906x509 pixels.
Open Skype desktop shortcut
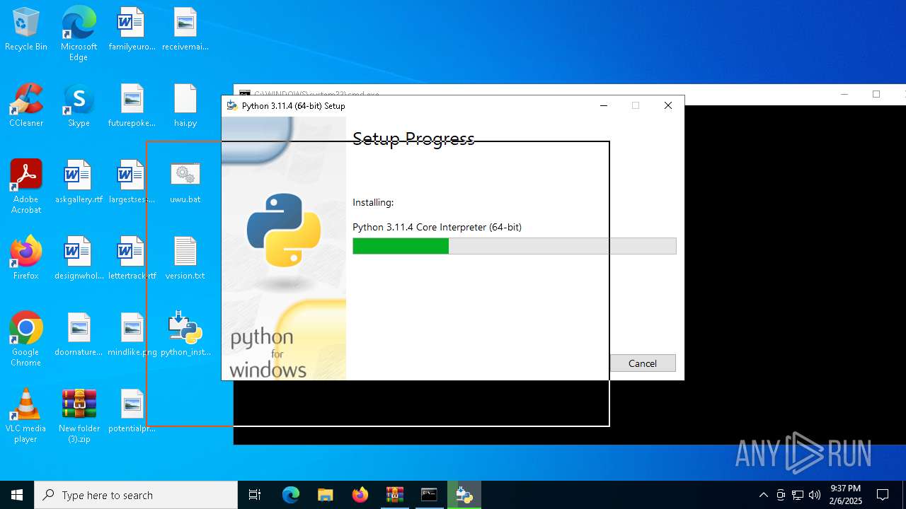79,106
